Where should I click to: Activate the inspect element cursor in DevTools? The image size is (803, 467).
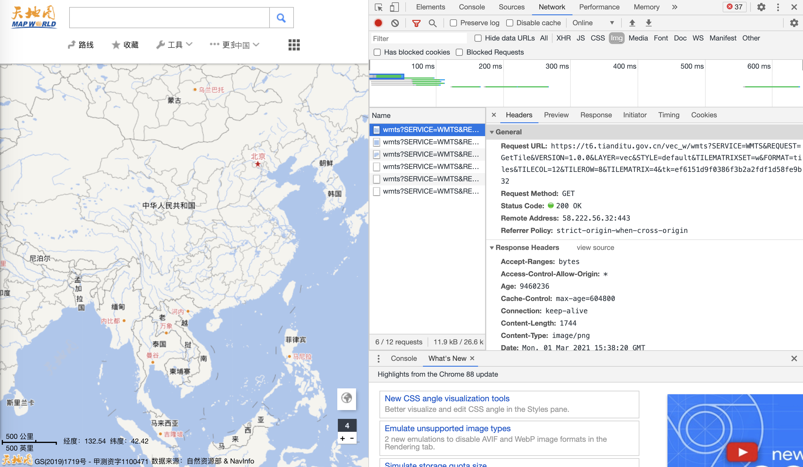(379, 7)
